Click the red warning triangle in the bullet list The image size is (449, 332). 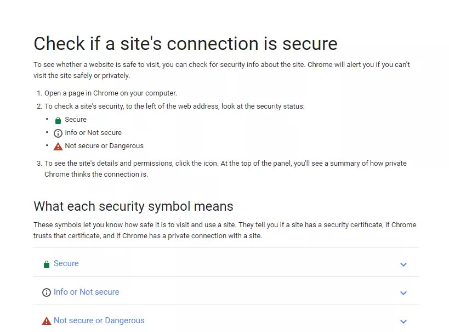[58, 147]
